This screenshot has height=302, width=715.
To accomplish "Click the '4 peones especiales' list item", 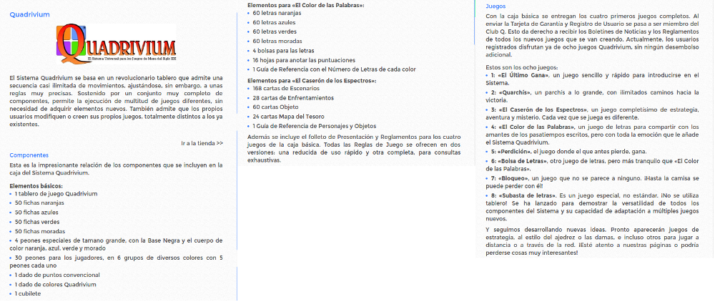I will click(116, 245).
